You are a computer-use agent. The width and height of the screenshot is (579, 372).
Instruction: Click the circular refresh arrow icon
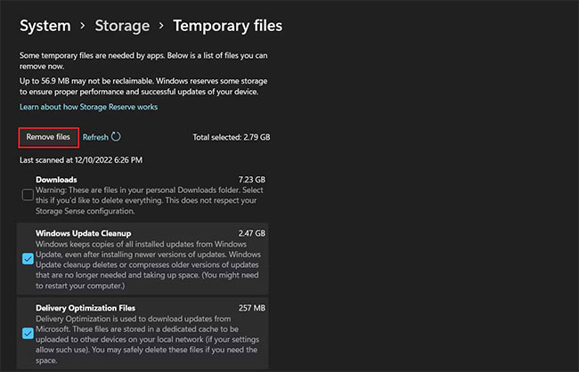point(116,137)
